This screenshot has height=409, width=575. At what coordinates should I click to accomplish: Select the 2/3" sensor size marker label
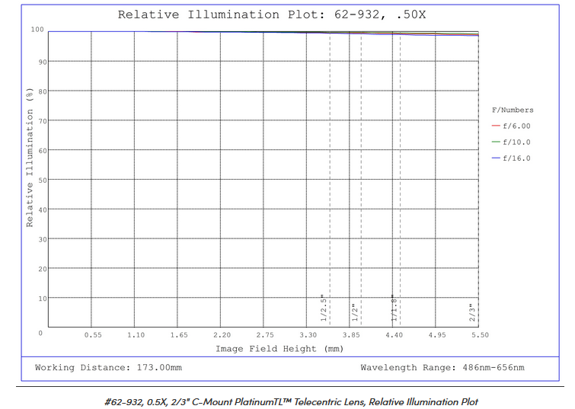click(x=472, y=312)
